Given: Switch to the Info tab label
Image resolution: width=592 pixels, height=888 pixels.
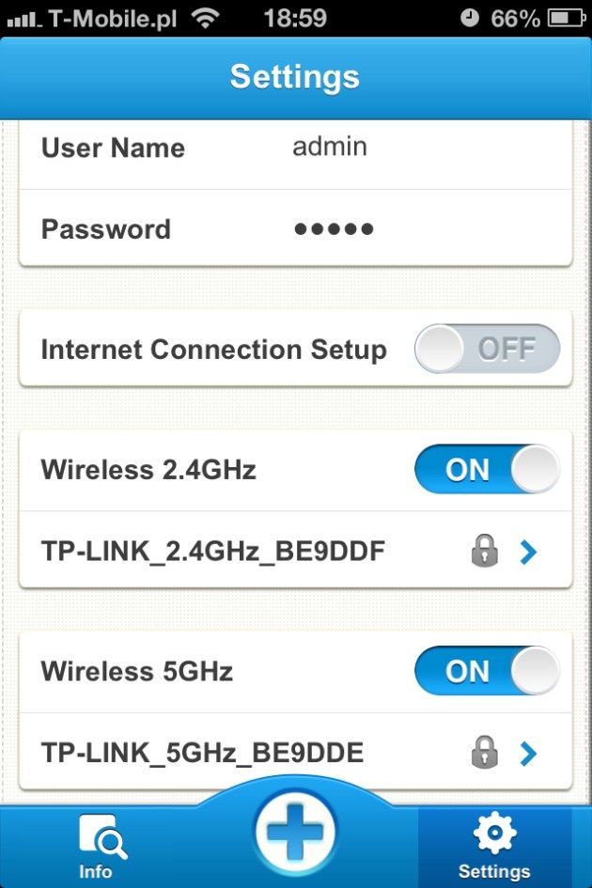Looking at the screenshot, I should (95, 871).
